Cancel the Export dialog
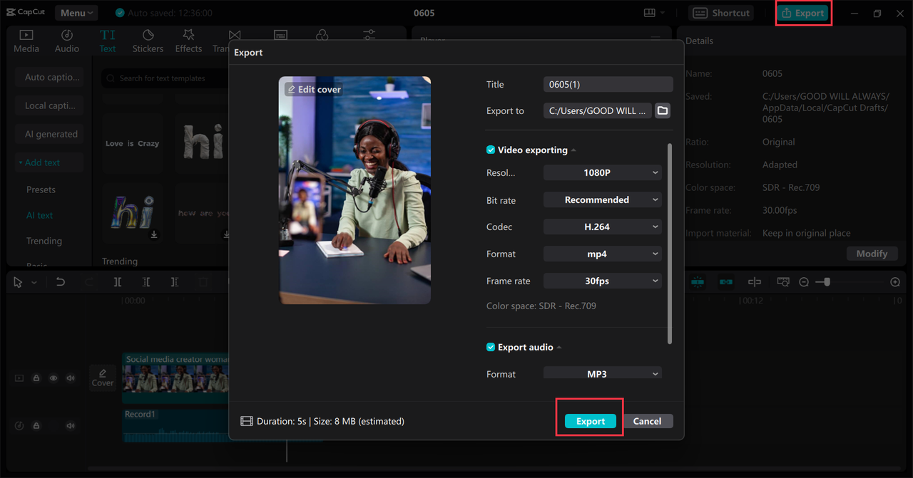The width and height of the screenshot is (913, 478). click(647, 421)
